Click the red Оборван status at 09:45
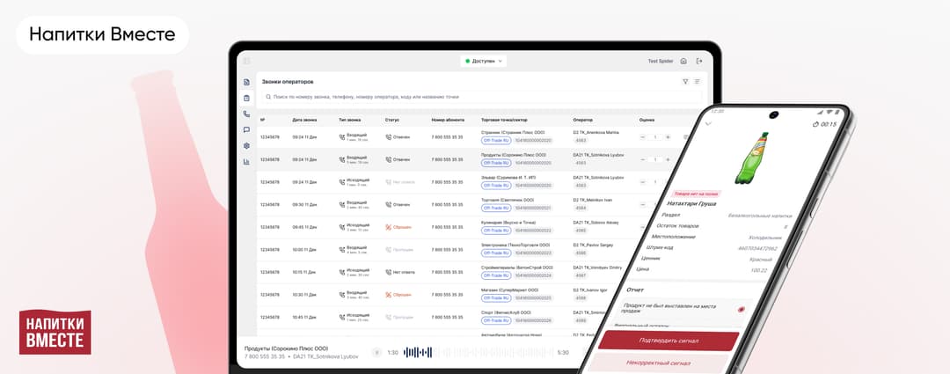This screenshot has width=950, height=374. click(398, 227)
